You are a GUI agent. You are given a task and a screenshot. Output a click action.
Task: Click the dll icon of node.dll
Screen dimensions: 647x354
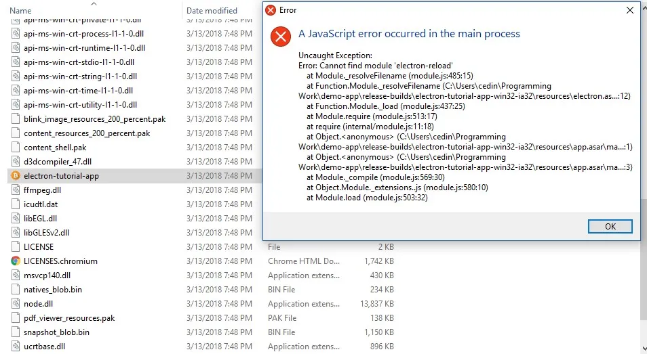16,304
